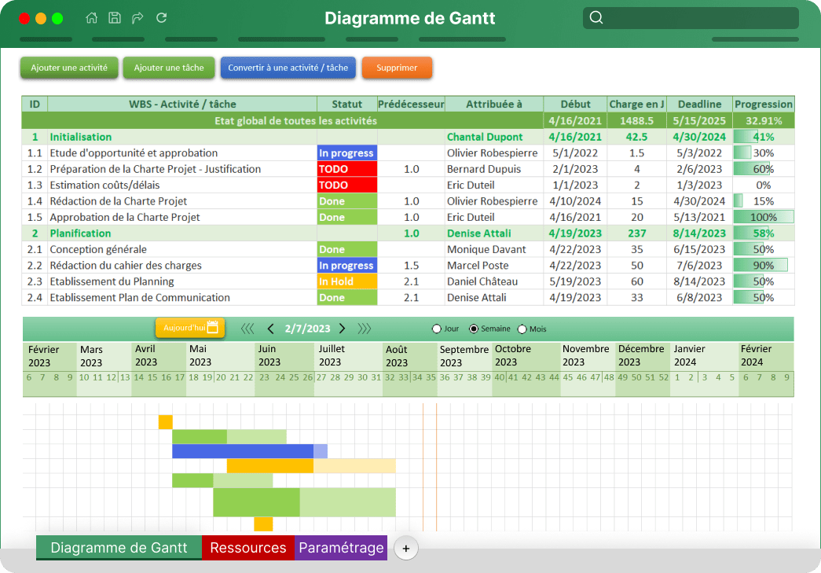Screen dimensions: 821x573
Task: Click the Juin 2023 month header
Action: click(x=284, y=355)
